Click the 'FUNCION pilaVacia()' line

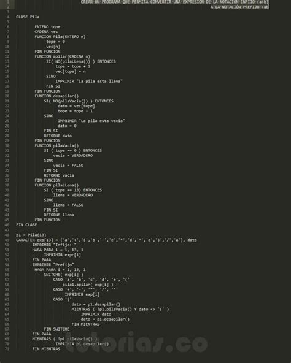[x=56, y=145]
